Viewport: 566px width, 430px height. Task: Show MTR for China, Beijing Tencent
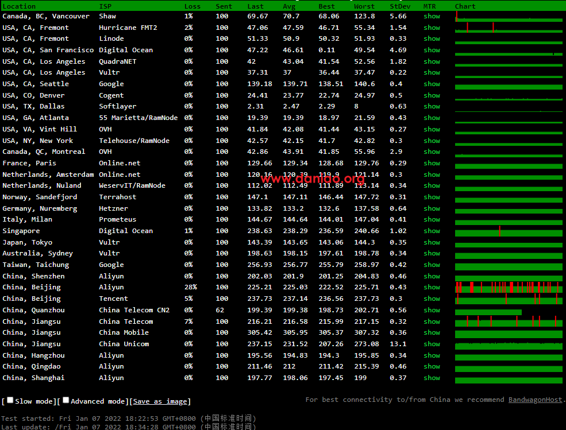pos(432,299)
